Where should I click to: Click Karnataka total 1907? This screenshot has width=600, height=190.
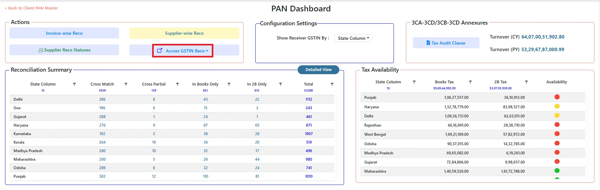tap(309, 134)
